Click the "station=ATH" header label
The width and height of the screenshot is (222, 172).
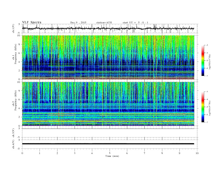104,22
